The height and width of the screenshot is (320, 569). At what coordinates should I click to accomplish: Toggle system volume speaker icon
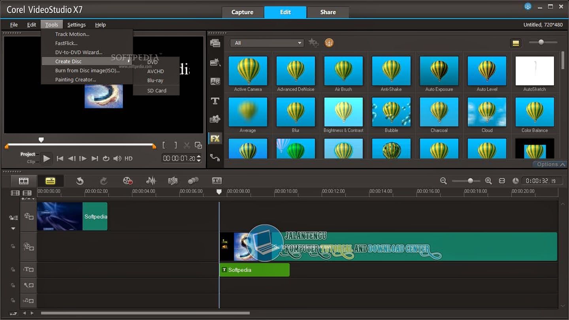pos(117,158)
